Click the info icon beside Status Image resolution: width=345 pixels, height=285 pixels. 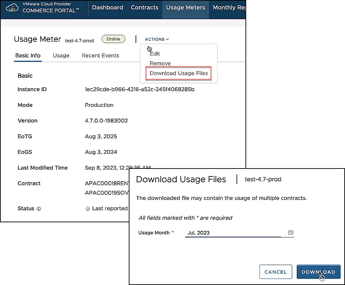[39, 209]
